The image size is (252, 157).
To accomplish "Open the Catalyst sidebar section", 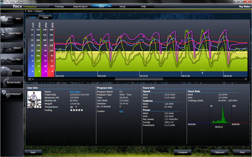I will click(x=12, y=48).
